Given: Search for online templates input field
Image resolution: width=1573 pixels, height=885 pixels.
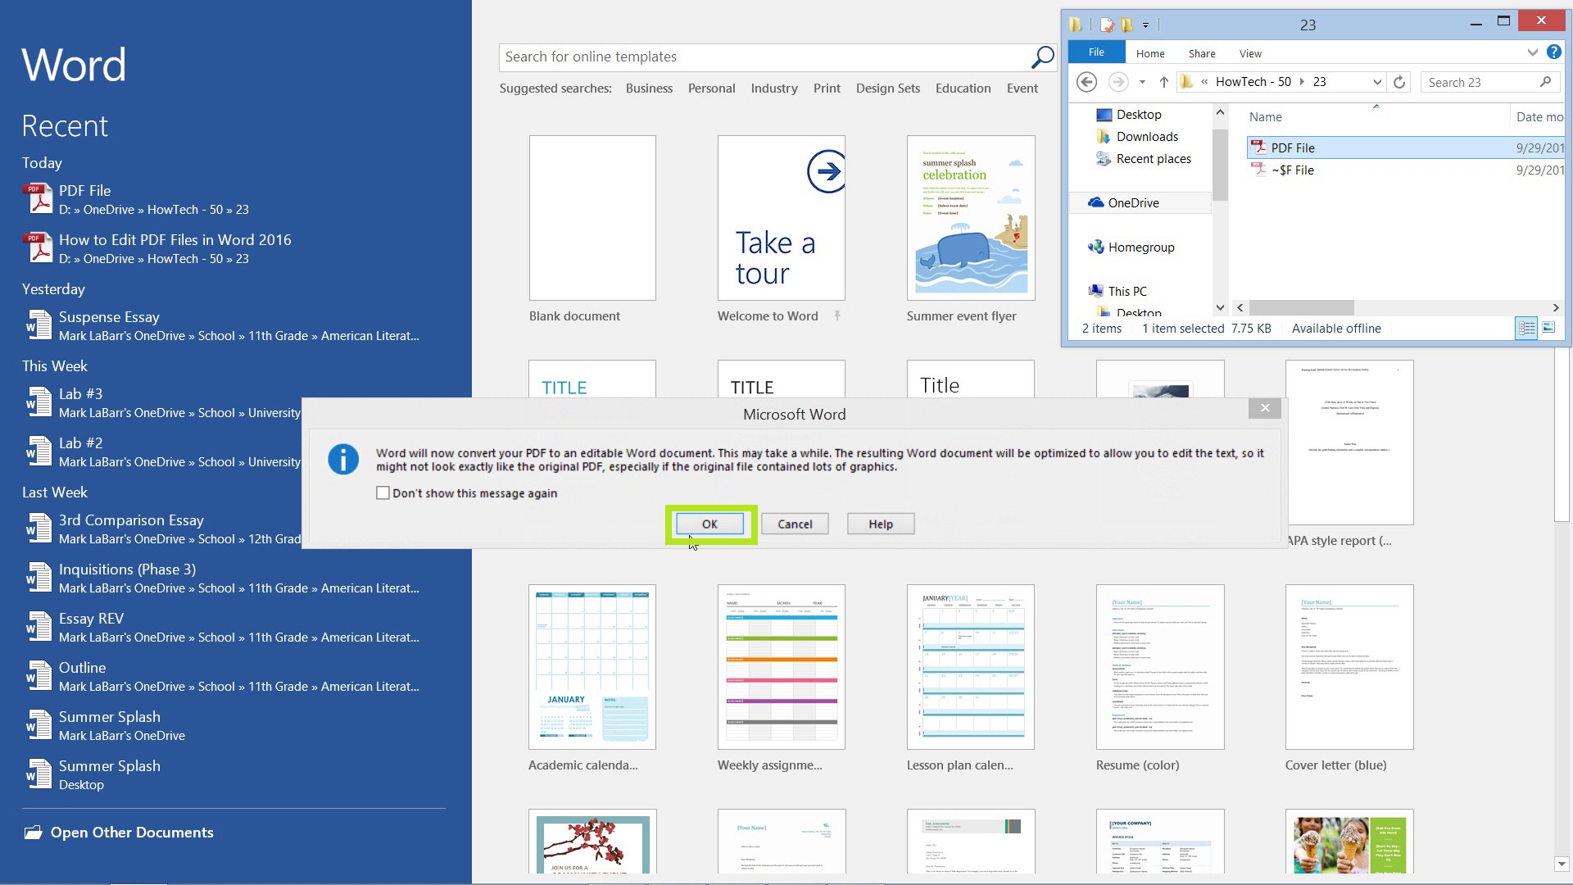Looking at the screenshot, I should [769, 57].
